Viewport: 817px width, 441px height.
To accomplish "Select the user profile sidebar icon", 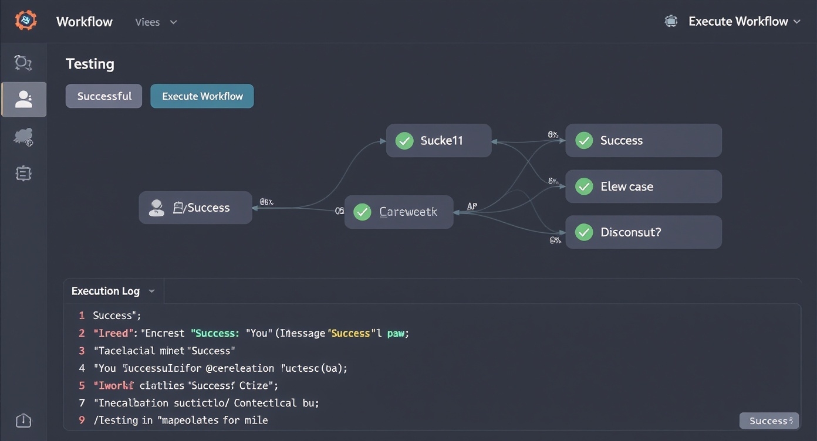I will [24, 99].
